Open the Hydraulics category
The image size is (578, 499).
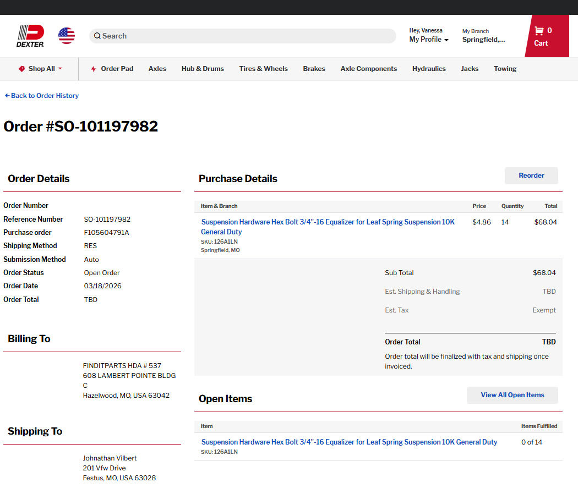point(429,69)
